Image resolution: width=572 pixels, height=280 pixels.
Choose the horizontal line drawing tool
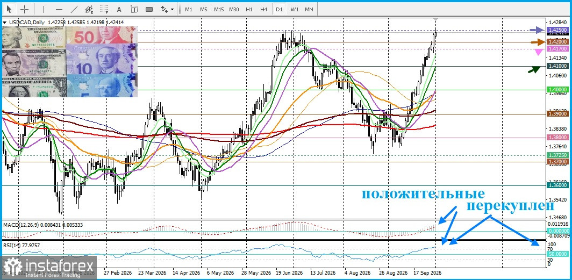click(x=59, y=9)
